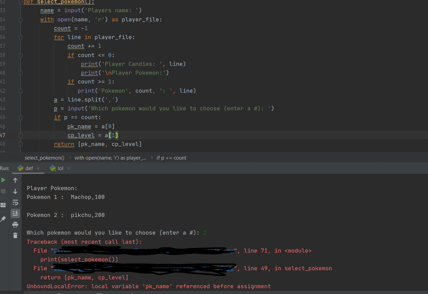Click 'pk_name = a[0]' assignment

click(x=91, y=126)
